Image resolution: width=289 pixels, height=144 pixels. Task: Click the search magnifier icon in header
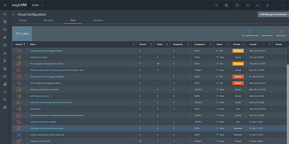coord(217,5)
